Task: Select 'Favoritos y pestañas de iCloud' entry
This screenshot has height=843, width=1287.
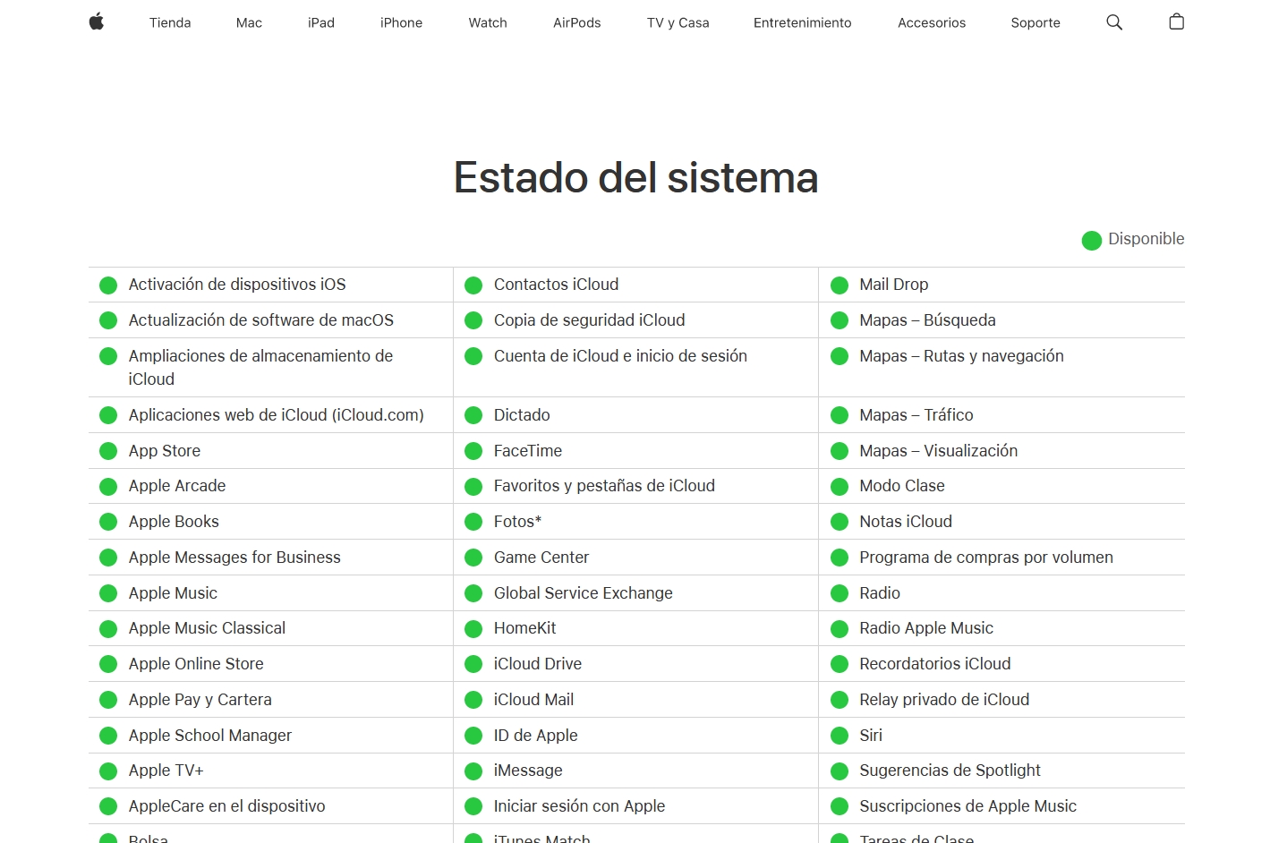Action: [604, 486]
